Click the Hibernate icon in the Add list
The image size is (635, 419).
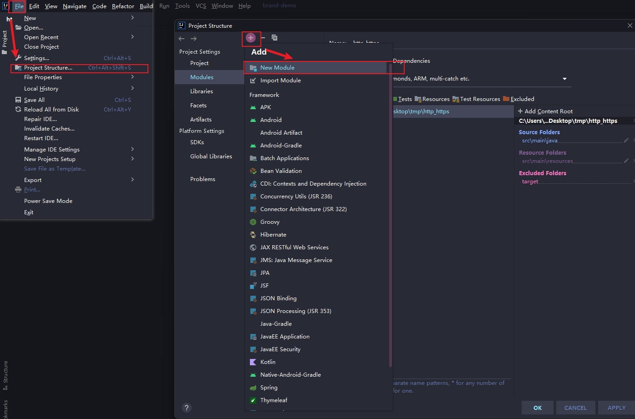click(253, 235)
